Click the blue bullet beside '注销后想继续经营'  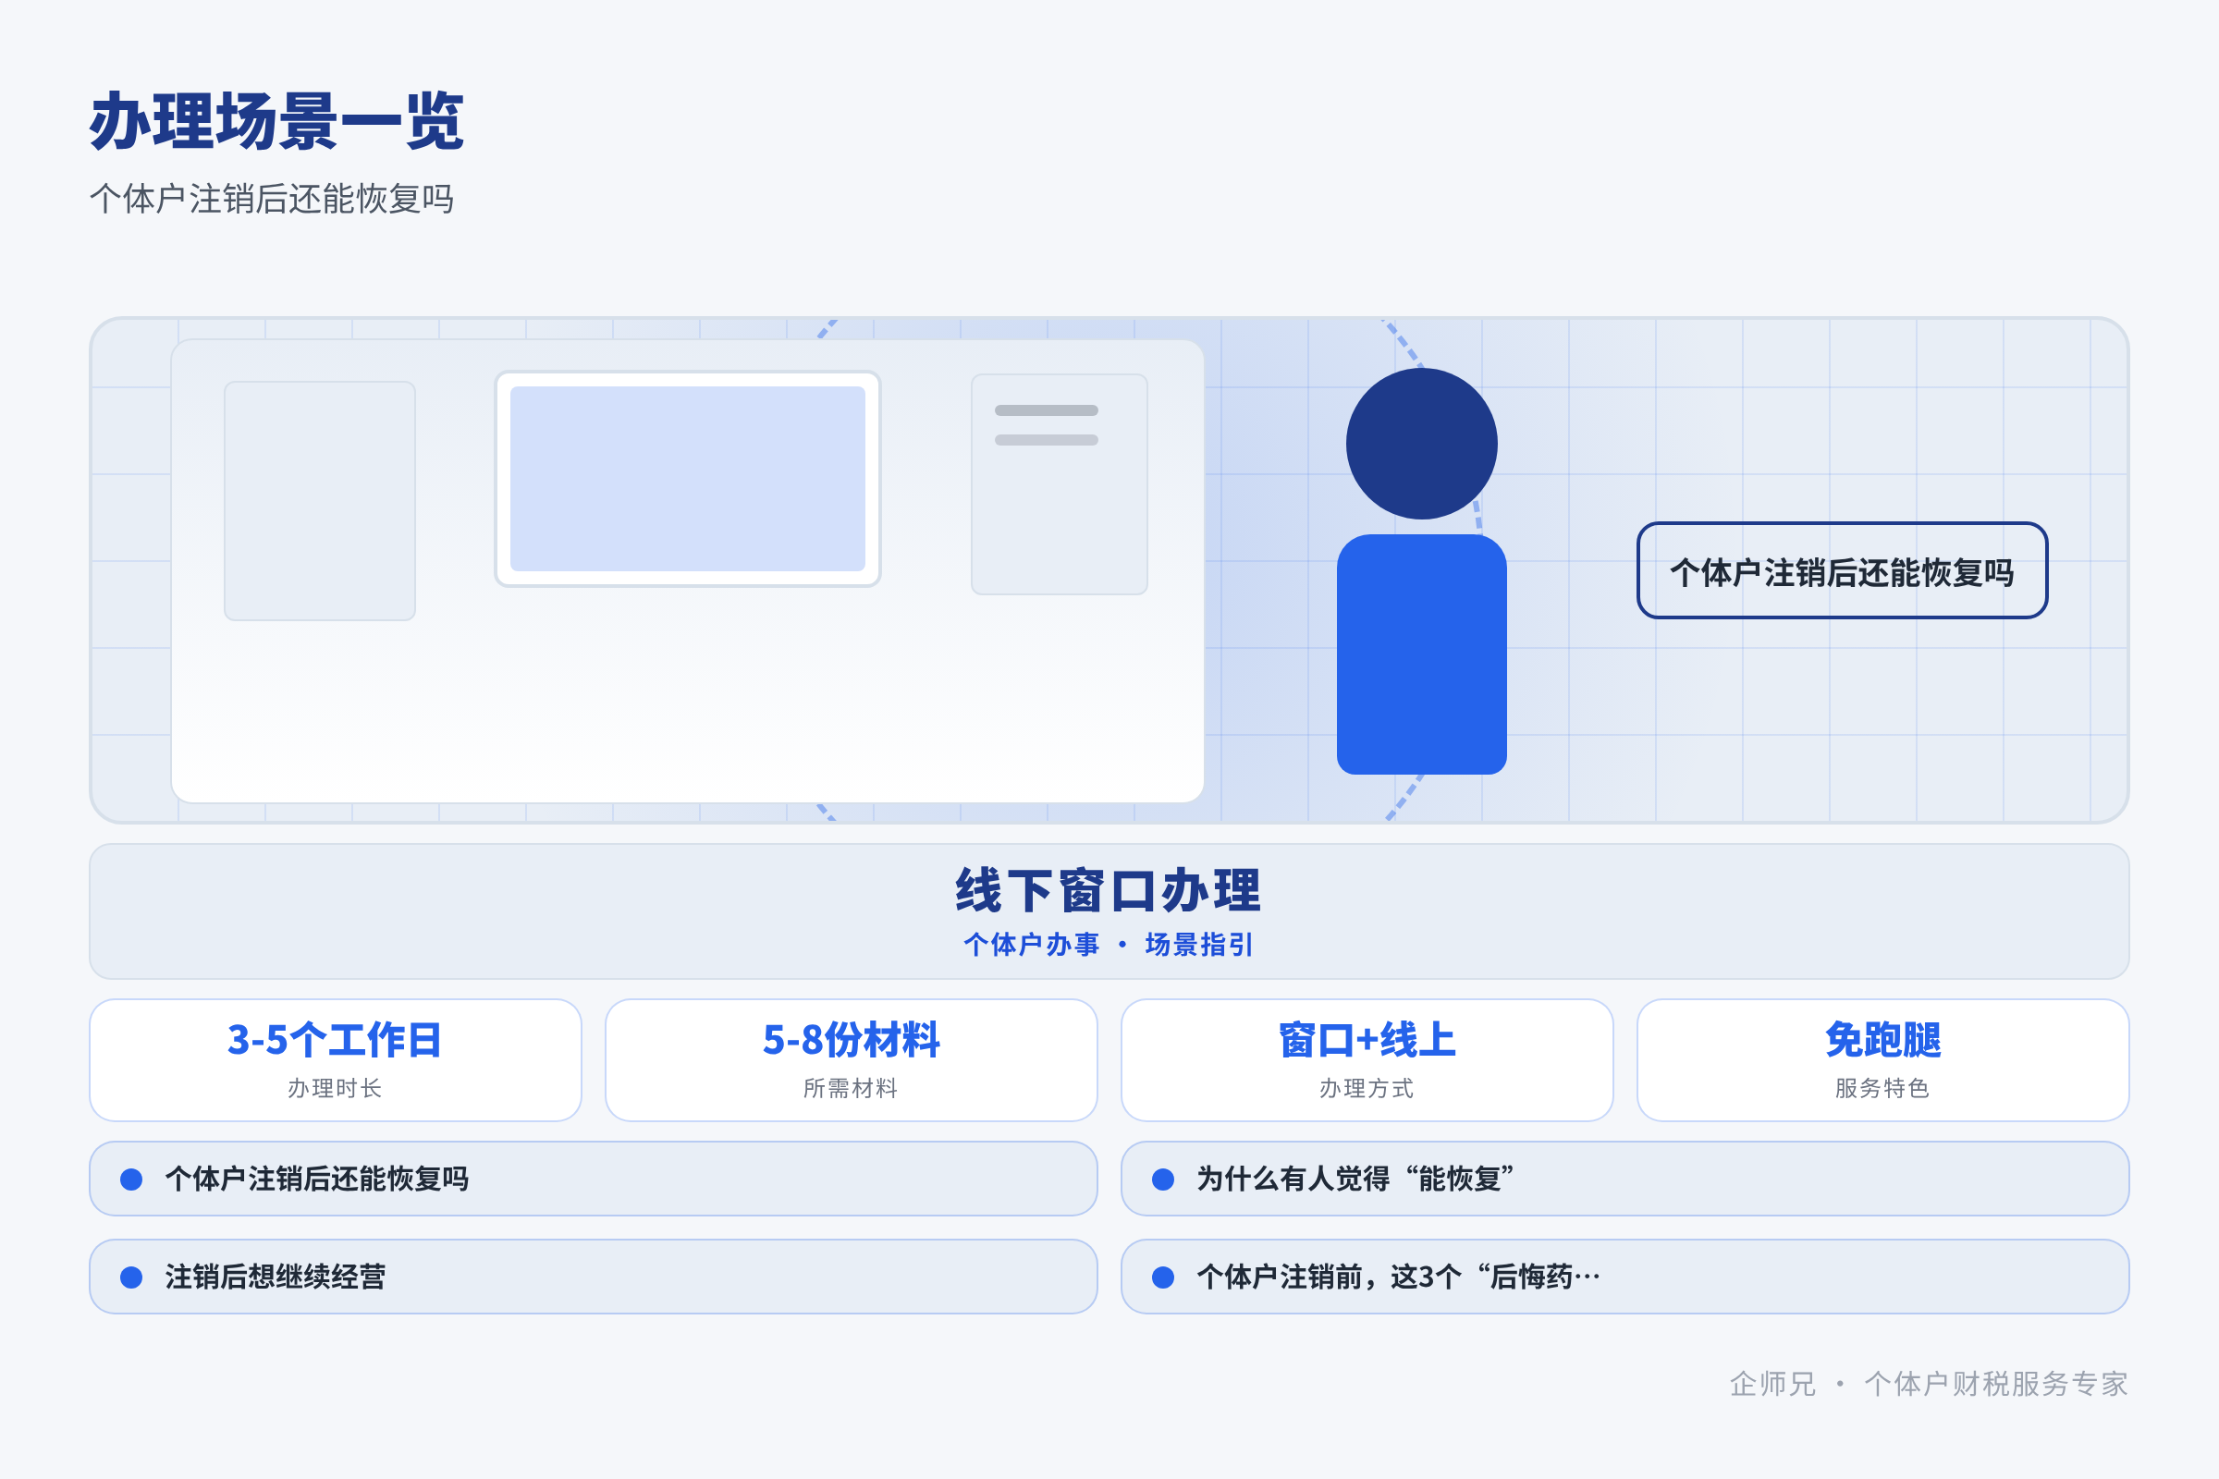point(131,1277)
